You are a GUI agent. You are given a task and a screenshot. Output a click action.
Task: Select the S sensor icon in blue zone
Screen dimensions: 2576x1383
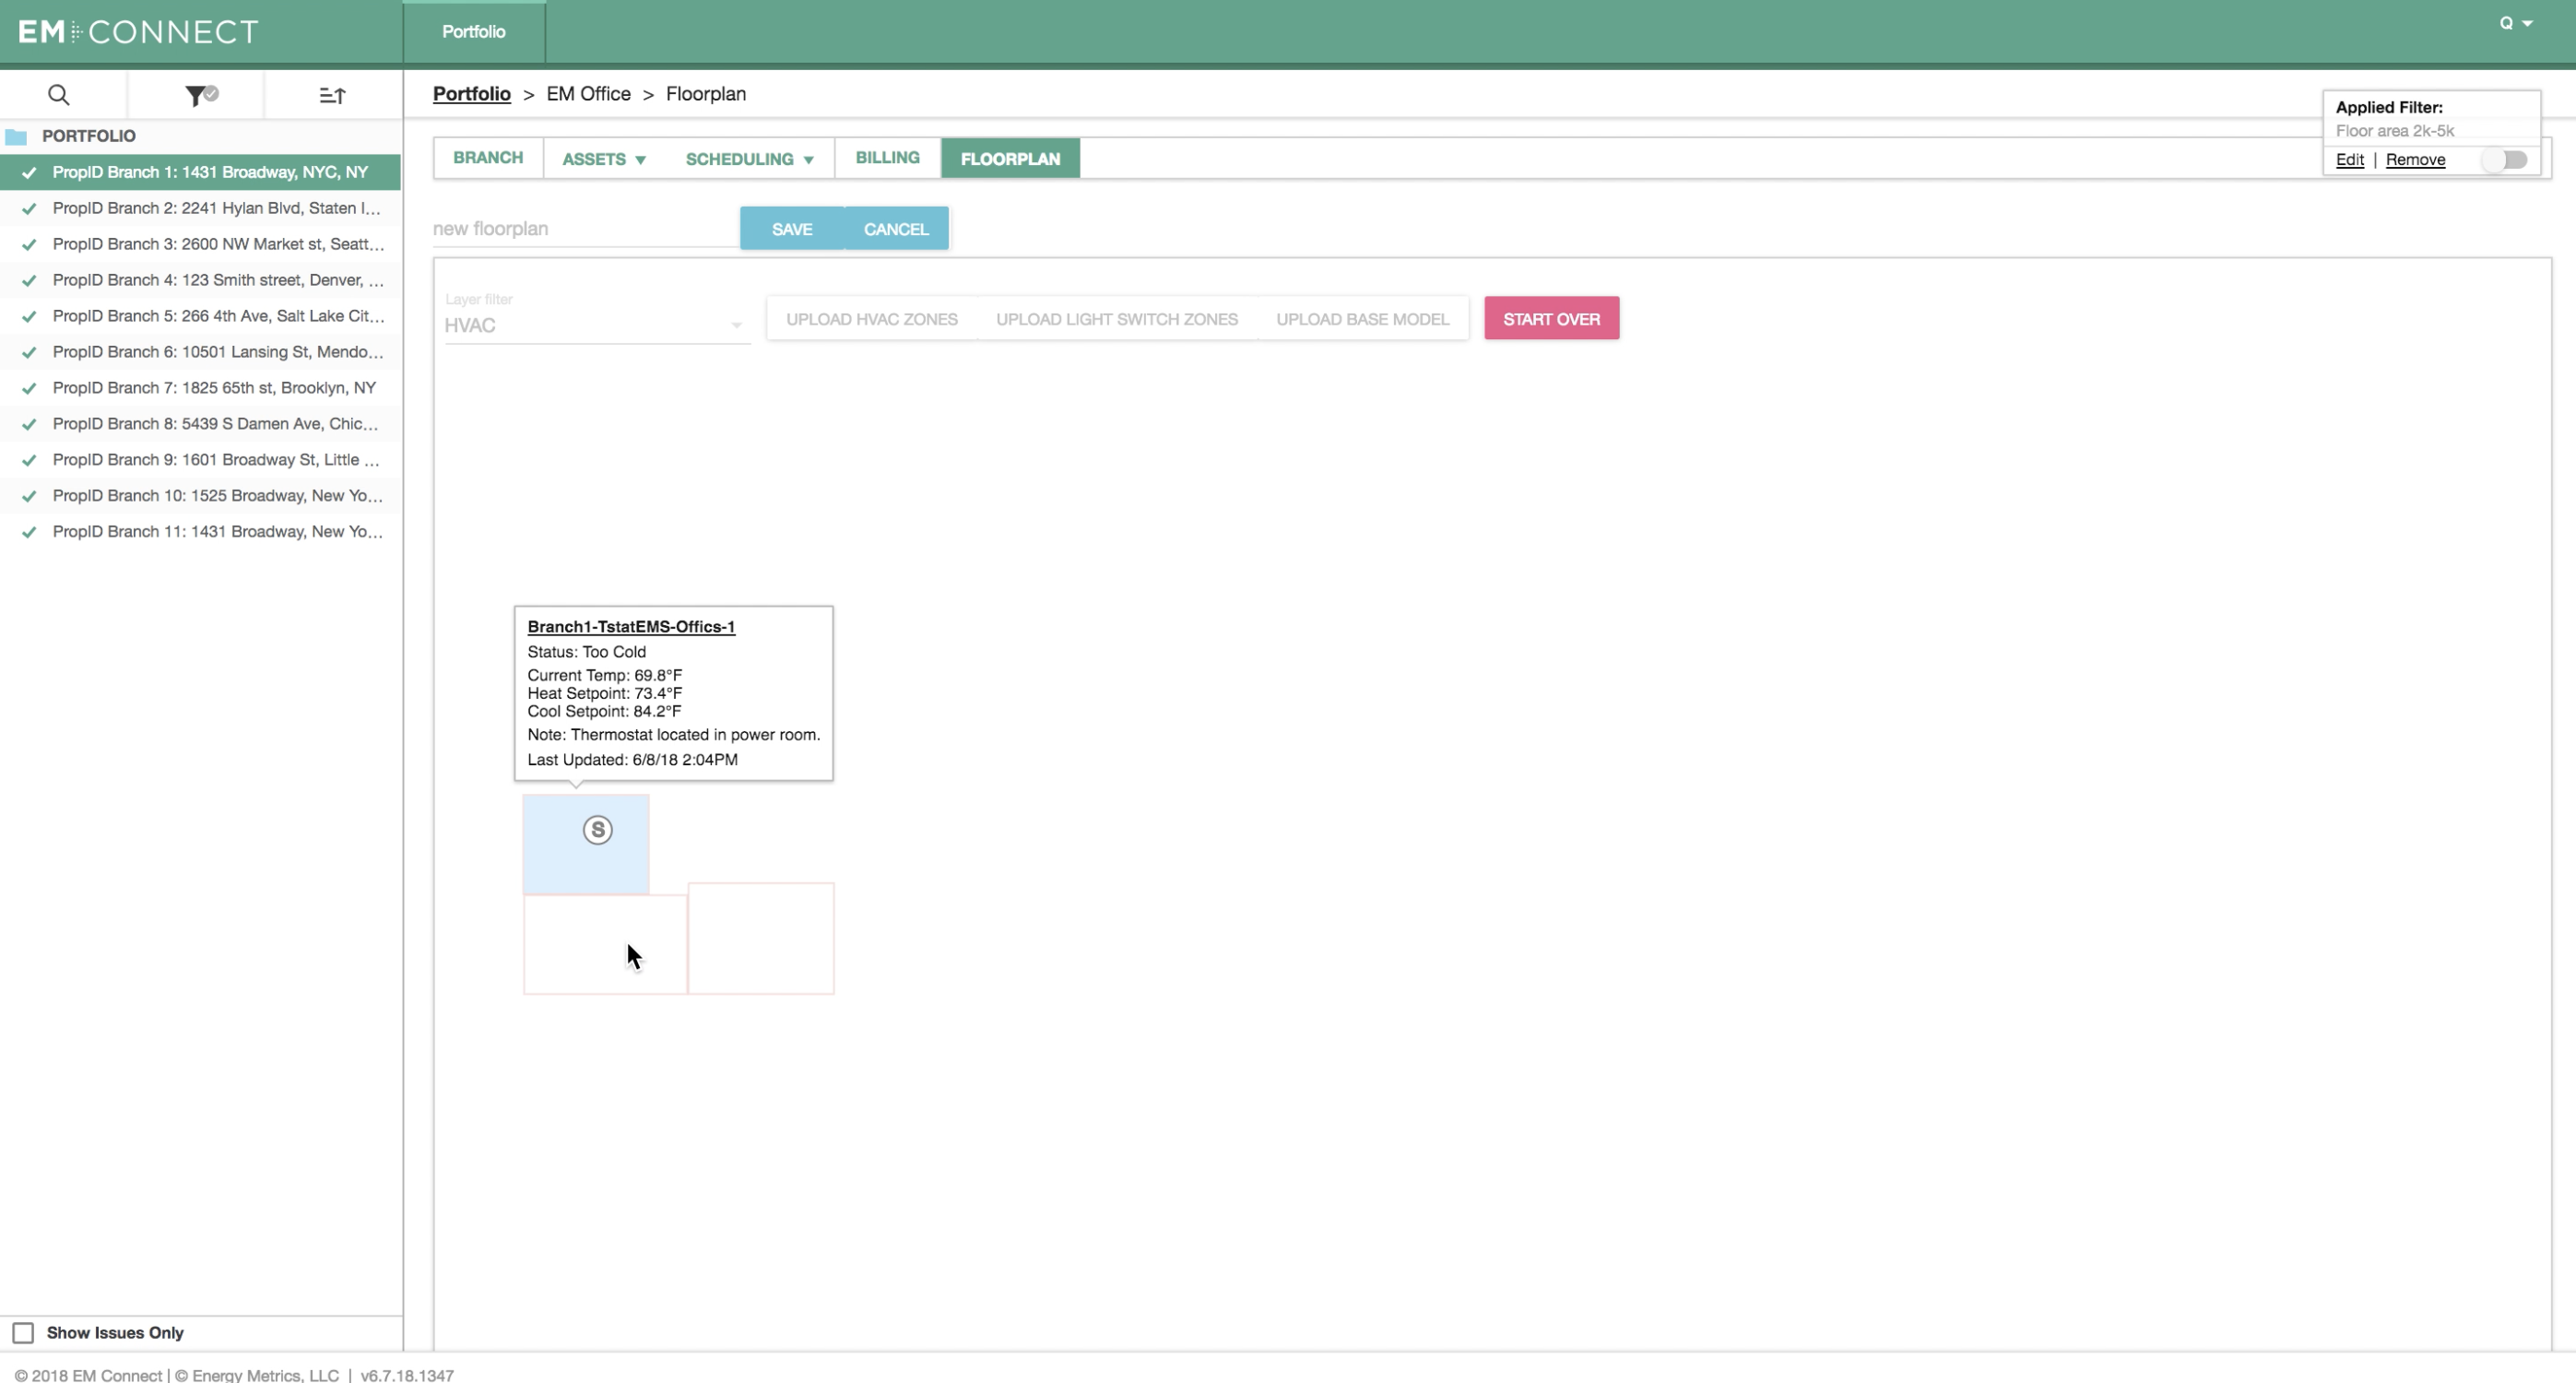click(x=598, y=829)
